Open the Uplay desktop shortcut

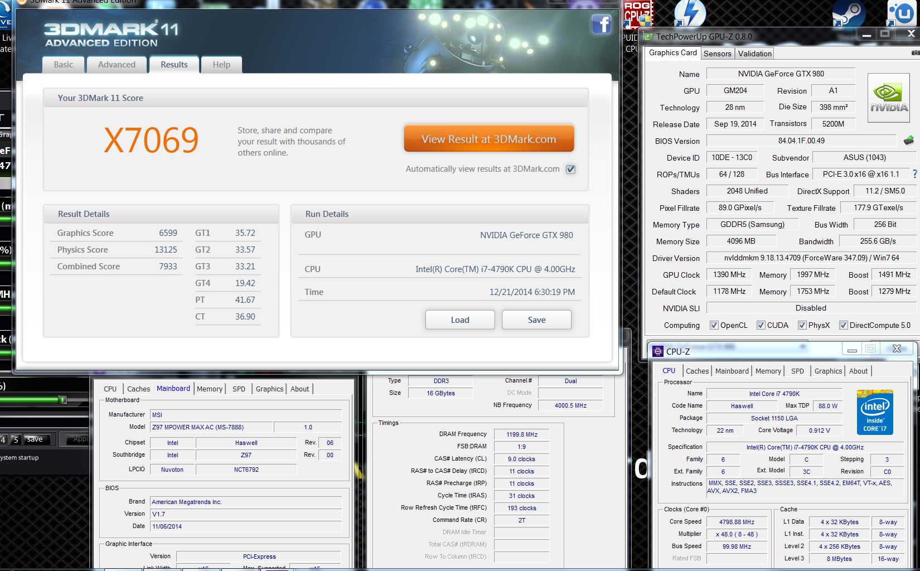click(902, 13)
